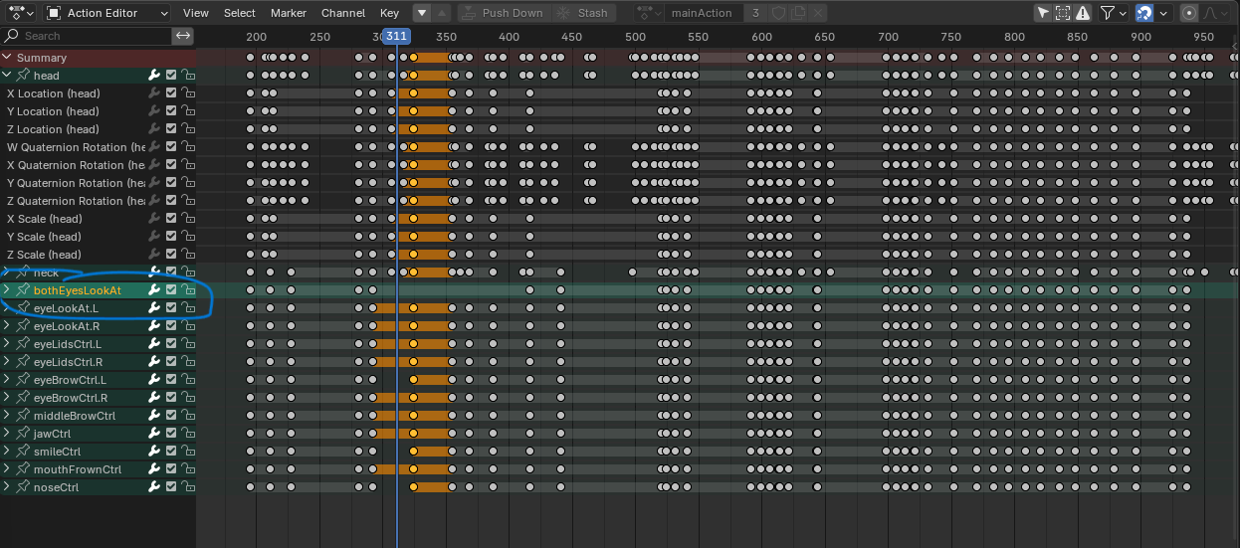Open the snapping options dropdown arrow
This screenshot has height=548, width=1240.
tap(1163, 13)
